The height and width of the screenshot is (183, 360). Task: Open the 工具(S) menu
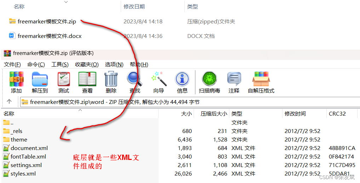[60, 65]
